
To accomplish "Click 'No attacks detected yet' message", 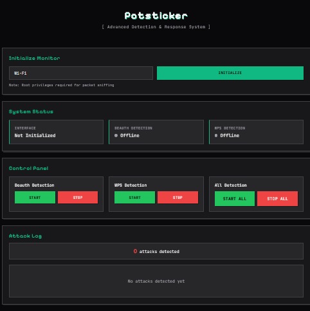I will (156, 281).
